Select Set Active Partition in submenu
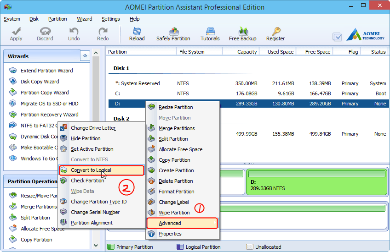The image size is (390, 252). click(102, 149)
